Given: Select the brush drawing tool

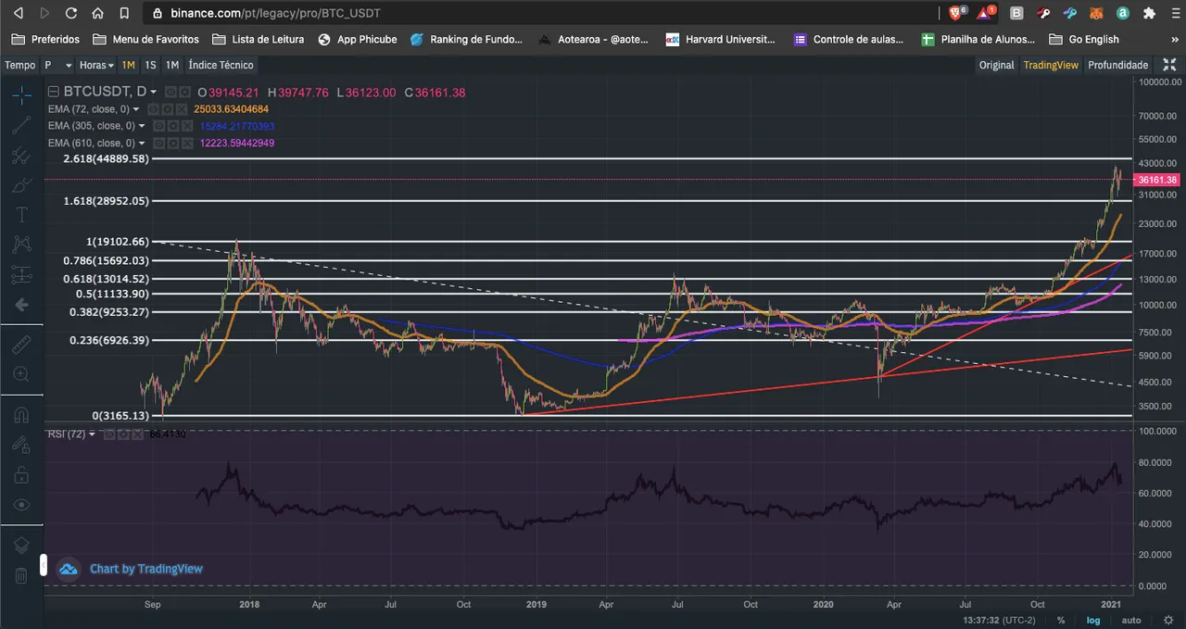Looking at the screenshot, I should 21,184.
